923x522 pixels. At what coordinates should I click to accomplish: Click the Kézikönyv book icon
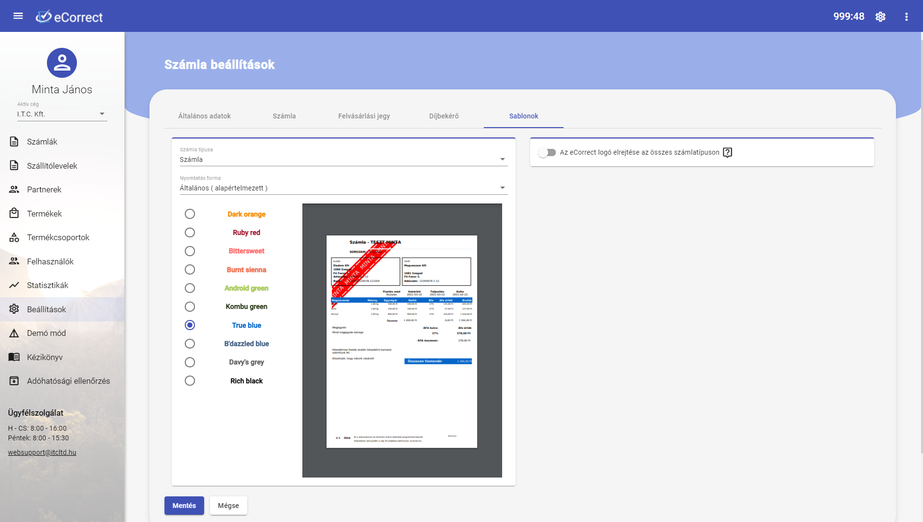14,357
